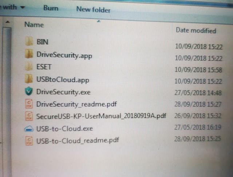The width and height of the screenshot is (233, 177).
Task: Click the USBtoCloud.app folder icon
Action: tap(29, 79)
